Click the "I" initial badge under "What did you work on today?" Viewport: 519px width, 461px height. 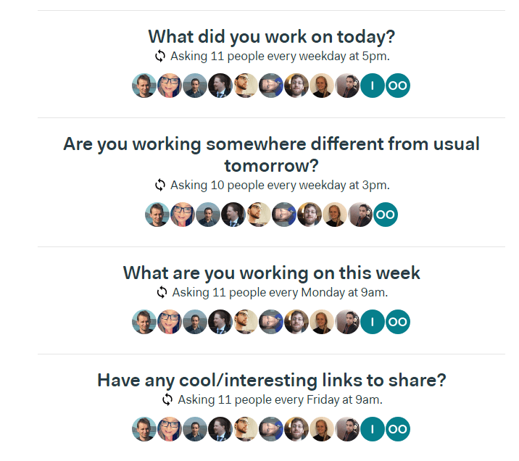point(373,86)
